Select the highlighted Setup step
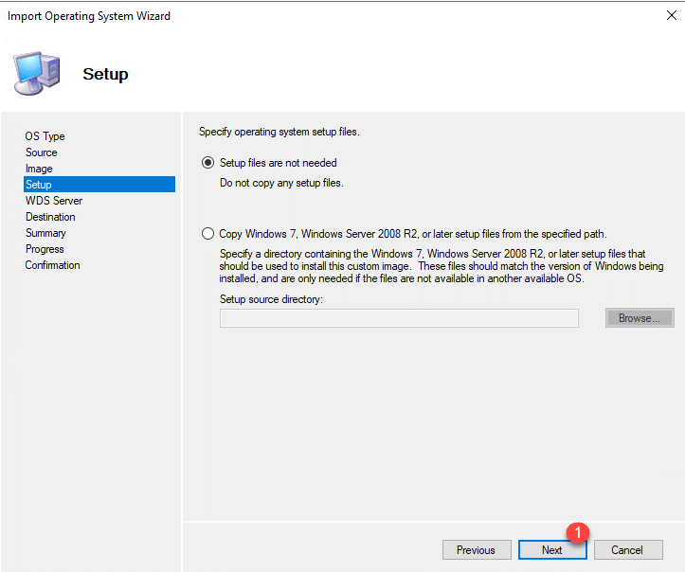Screen dimensions: 685x572 pos(39,185)
